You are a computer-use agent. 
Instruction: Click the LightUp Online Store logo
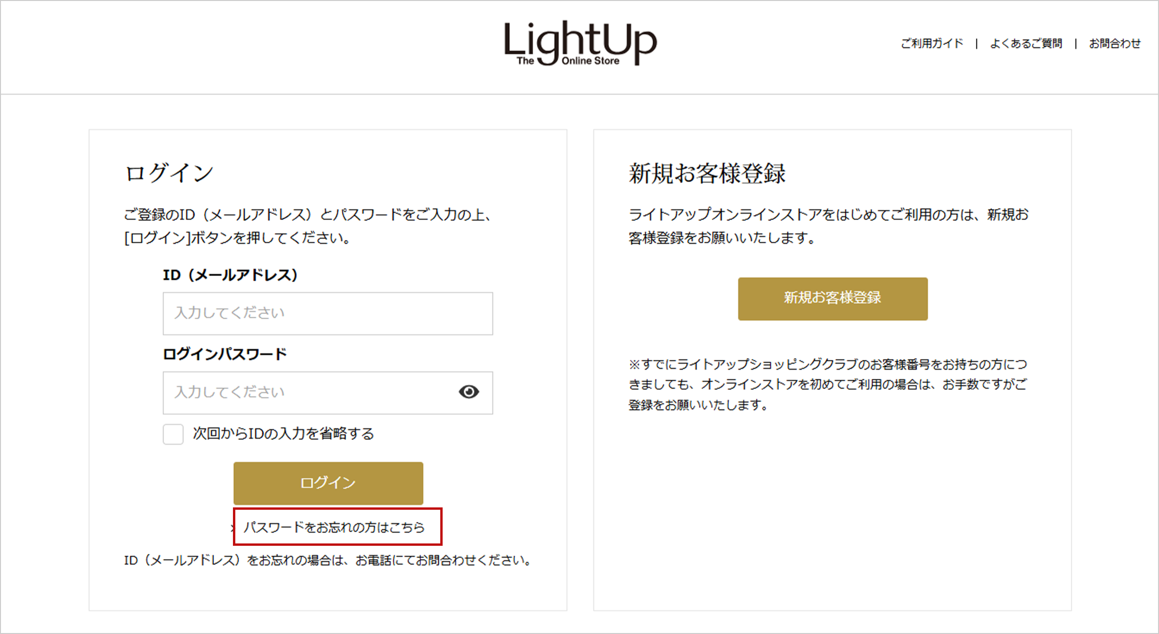(x=580, y=43)
